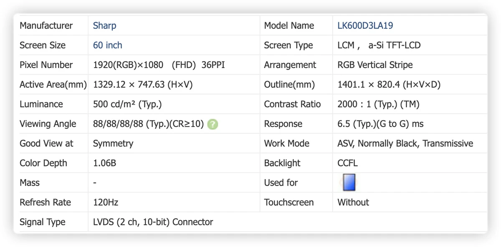The image size is (501, 247).
Task: Select the Used for label
Action: (281, 183)
